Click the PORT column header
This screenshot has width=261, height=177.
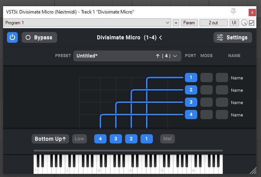190,56
